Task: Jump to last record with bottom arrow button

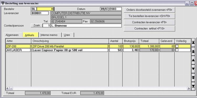Action: click(x=193, y=86)
